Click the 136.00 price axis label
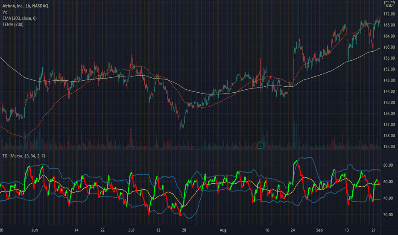Viewport: 398px width, 235px height. pyautogui.click(x=389, y=113)
